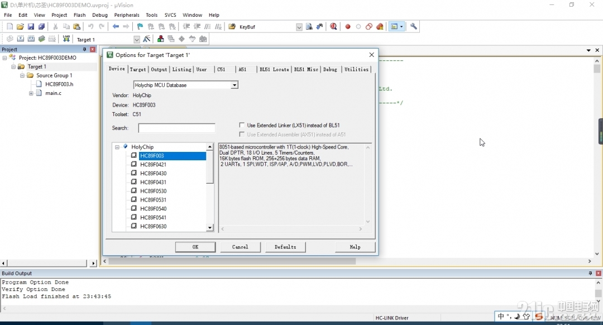Navigate backward with the blue left arrow
Image resolution: width=603 pixels, height=325 pixels.
click(116, 27)
